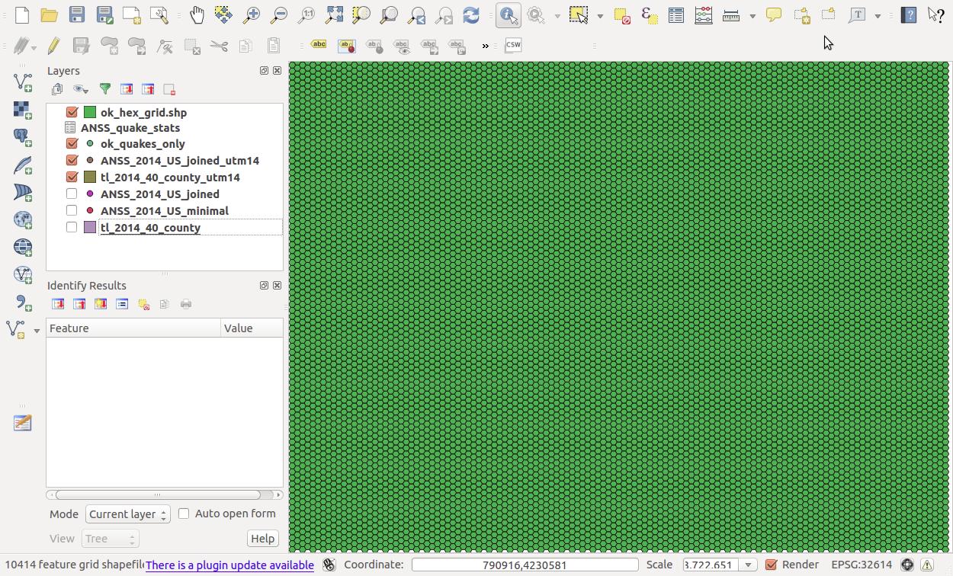Image resolution: width=953 pixels, height=576 pixels.
Task: Click the Map Tips speech bubble icon
Action: 774,15
